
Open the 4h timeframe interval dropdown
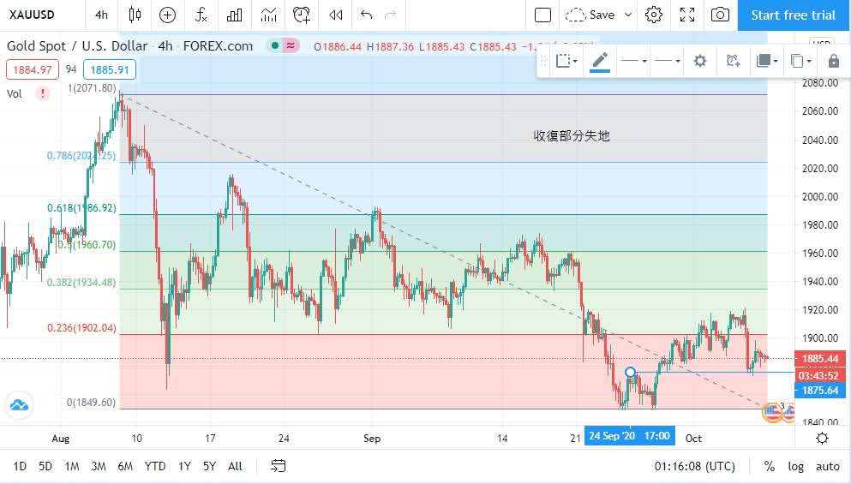(102, 15)
